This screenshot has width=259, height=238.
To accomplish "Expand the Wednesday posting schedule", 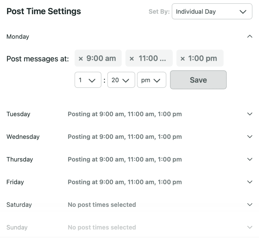I will pyautogui.click(x=250, y=136).
